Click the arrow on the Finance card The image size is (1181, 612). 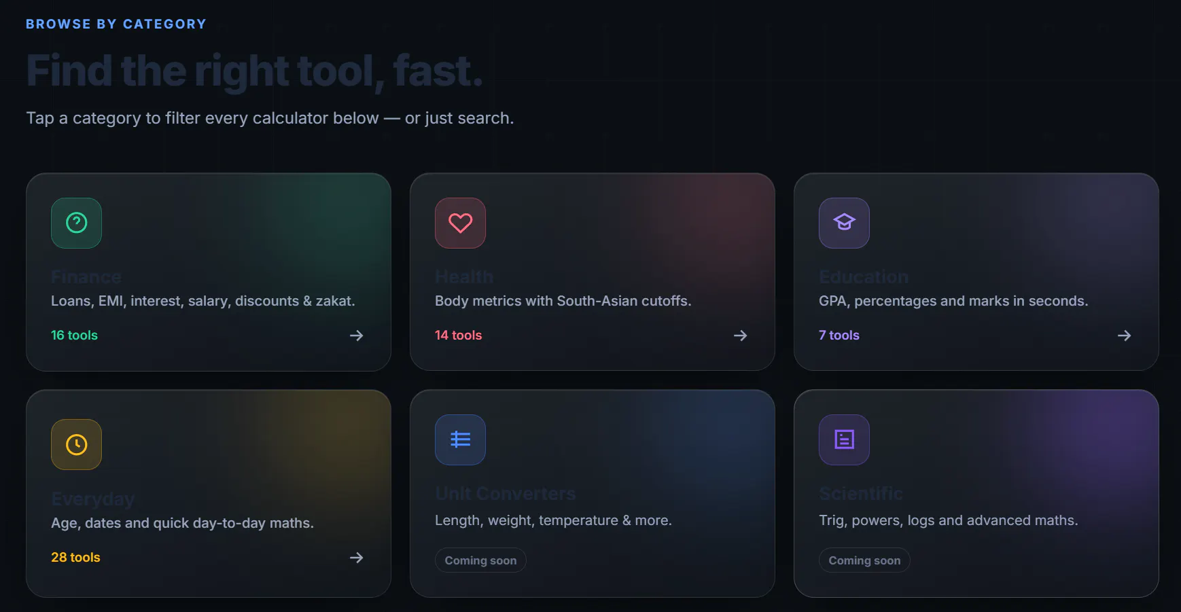(x=356, y=336)
